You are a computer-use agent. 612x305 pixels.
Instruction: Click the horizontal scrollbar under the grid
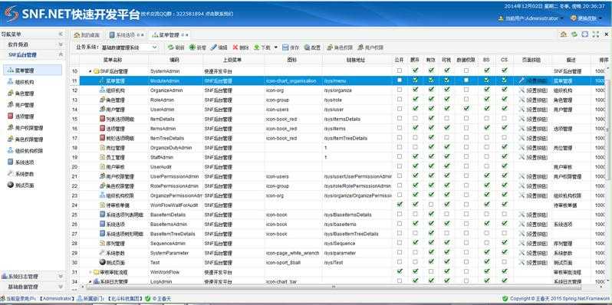point(334,287)
